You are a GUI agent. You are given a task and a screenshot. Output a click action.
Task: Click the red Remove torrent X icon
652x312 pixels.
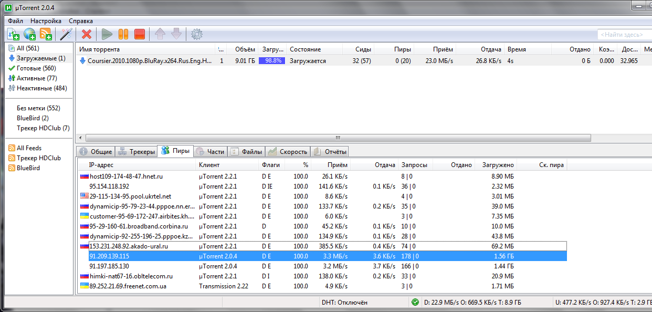coord(87,34)
